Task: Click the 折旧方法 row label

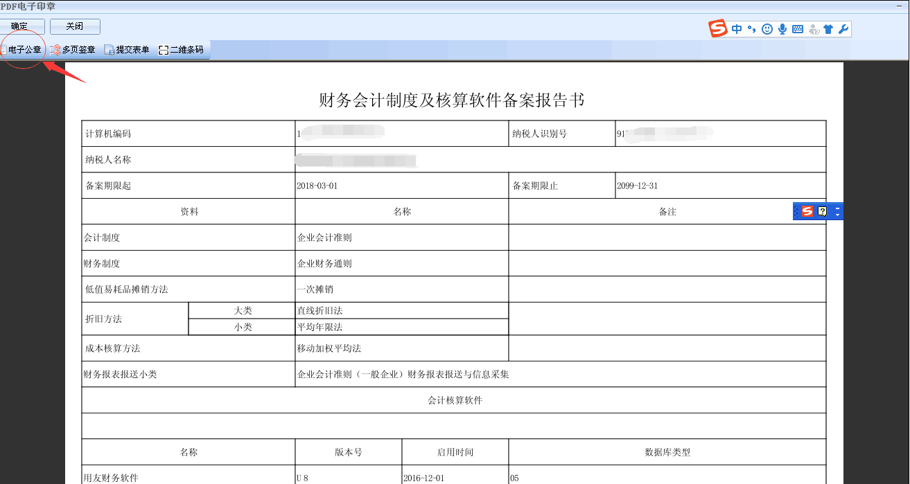Action: coord(135,319)
